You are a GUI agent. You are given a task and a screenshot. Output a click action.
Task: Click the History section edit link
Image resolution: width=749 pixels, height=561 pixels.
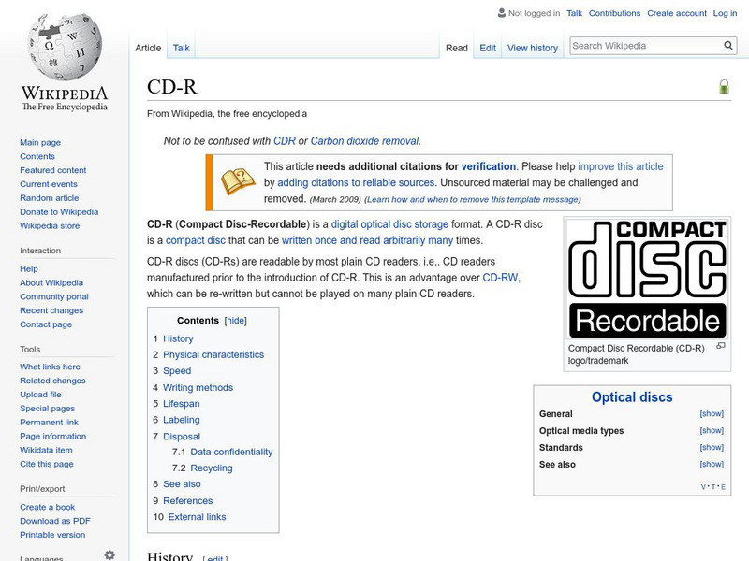(x=215, y=557)
